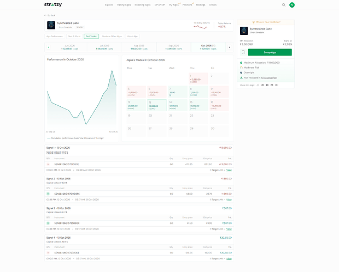Open the My Algos menu item
Screen dimensions: 339x272
point(174,5)
